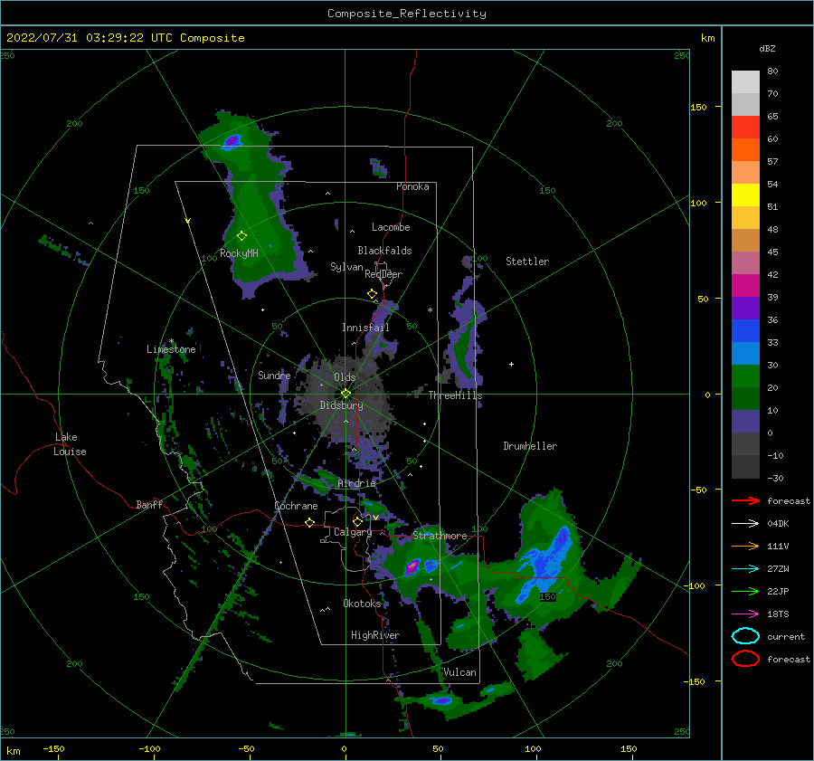Click the Lacombe city label
This screenshot has width=814, height=761.
point(391,227)
